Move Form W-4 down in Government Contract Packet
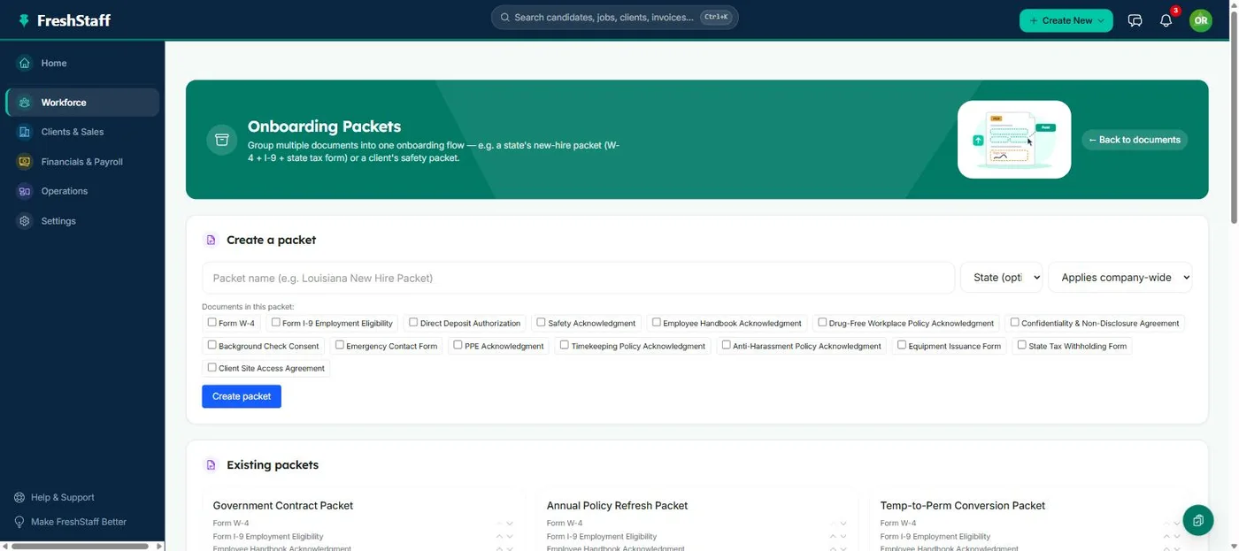Image resolution: width=1239 pixels, height=551 pixels. point(510,524)
